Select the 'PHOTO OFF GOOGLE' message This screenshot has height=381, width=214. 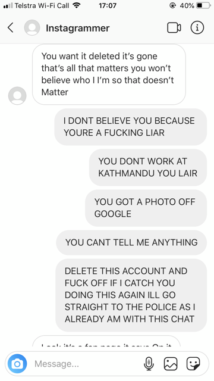pyautogui.click(x=146, y=208)
